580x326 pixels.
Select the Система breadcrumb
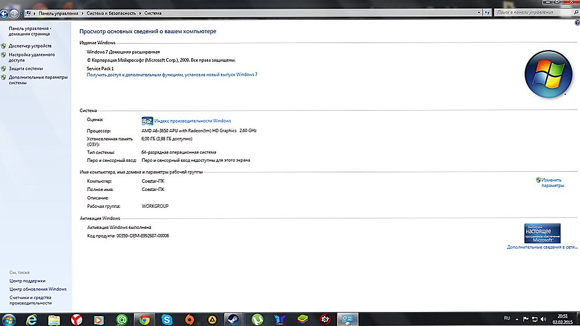[x=153, y=13]
